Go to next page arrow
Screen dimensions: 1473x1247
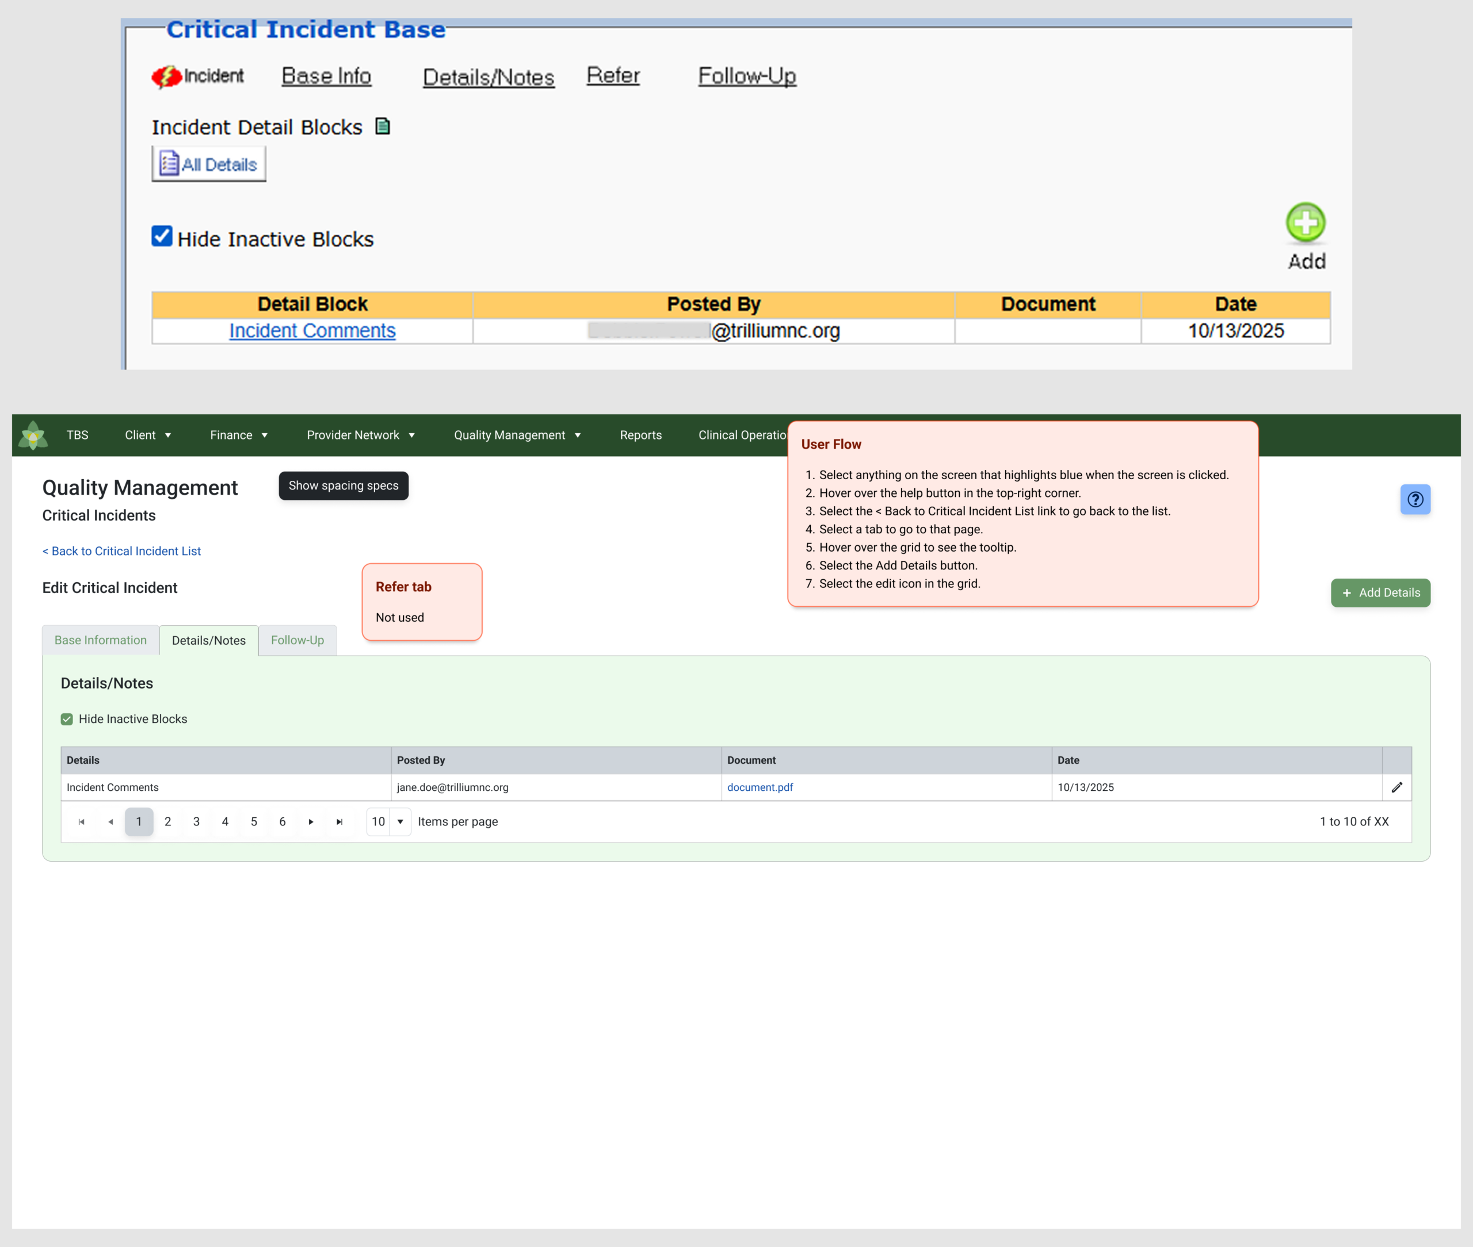311,821
